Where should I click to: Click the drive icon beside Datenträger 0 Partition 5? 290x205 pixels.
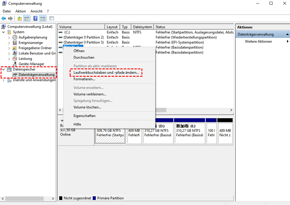pyautogui.click(x=60, y=42)
